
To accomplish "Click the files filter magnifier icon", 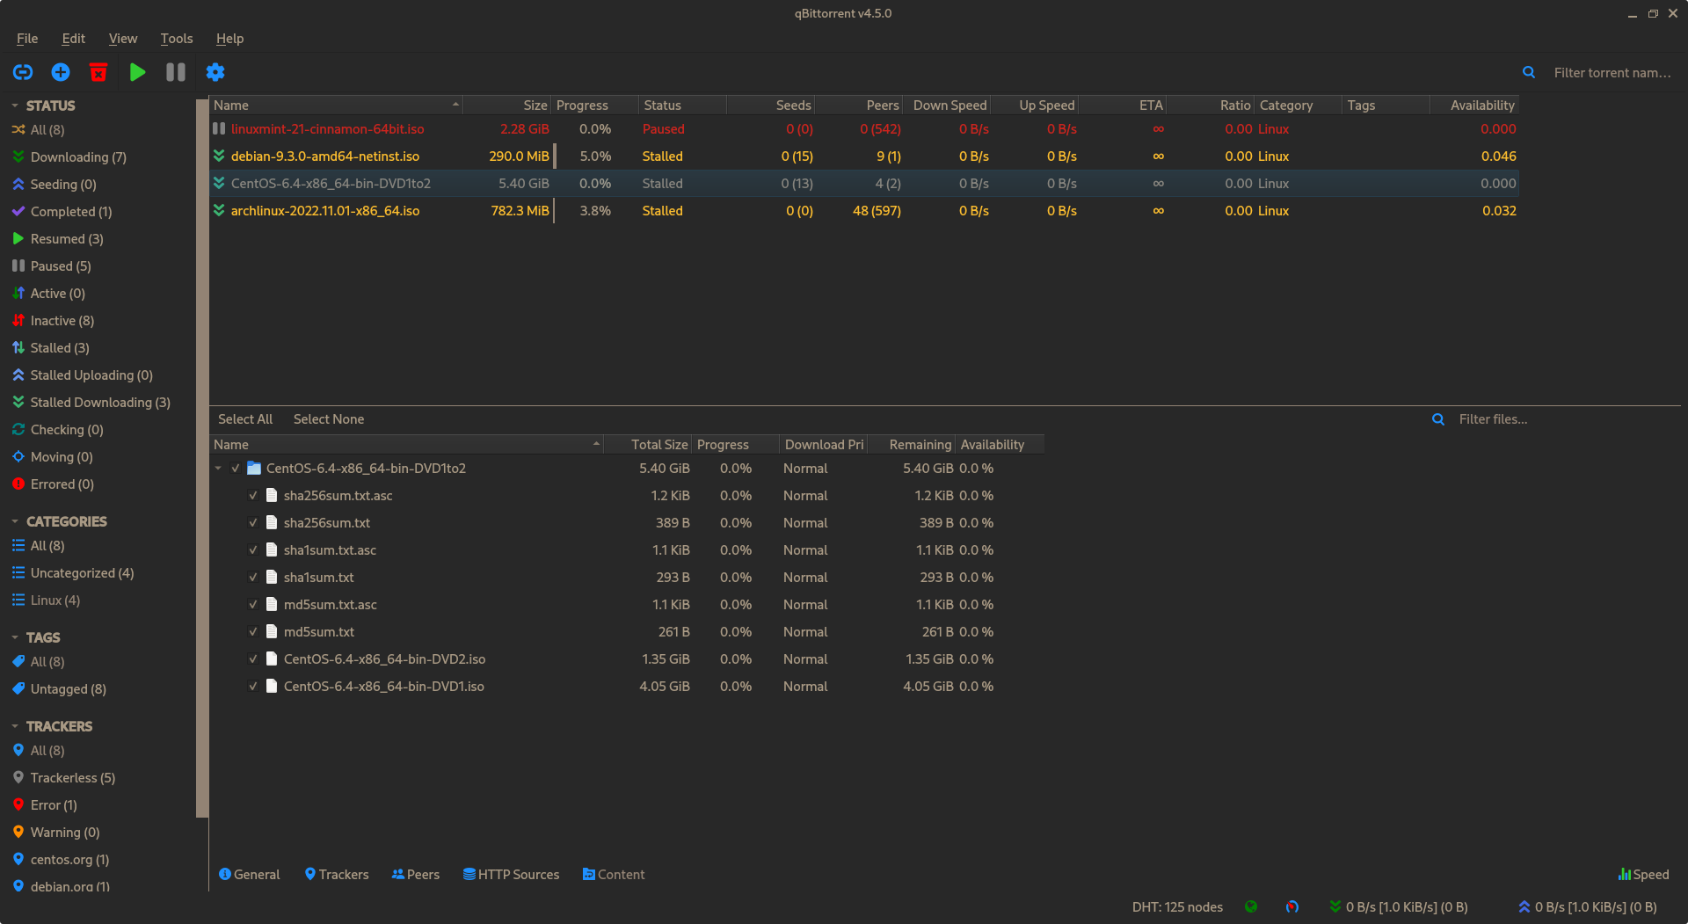I will 1438,419.
